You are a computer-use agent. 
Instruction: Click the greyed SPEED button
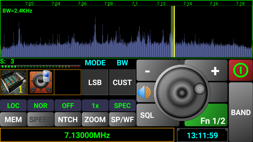[41, 119]
